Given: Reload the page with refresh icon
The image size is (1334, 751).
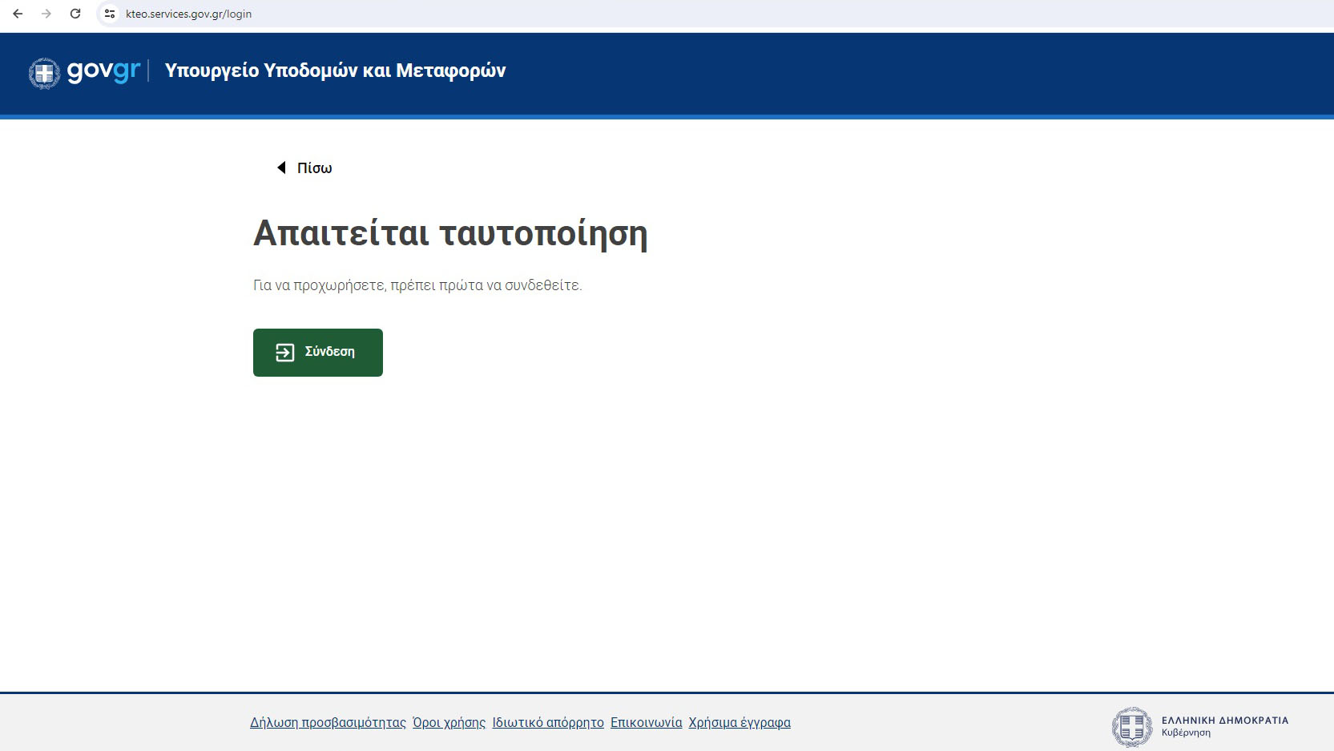Looking at the screenshot, I should pyautogui.click(x=75, y=14).
